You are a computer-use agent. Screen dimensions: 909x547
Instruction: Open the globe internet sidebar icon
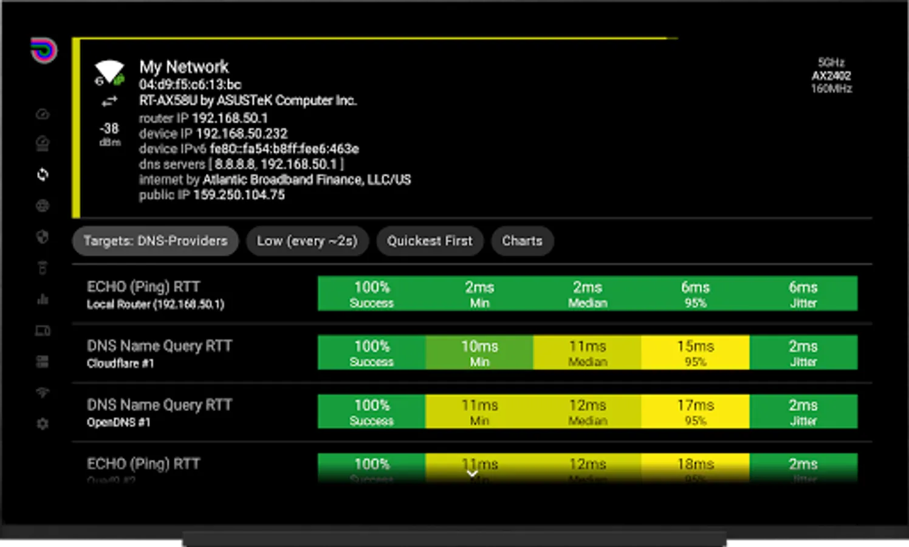tap(43, 206)
